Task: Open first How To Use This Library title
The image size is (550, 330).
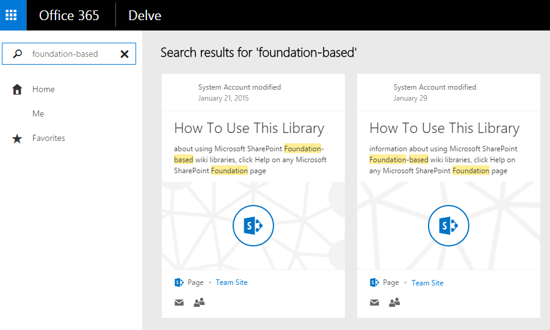Action: [249, 128]
